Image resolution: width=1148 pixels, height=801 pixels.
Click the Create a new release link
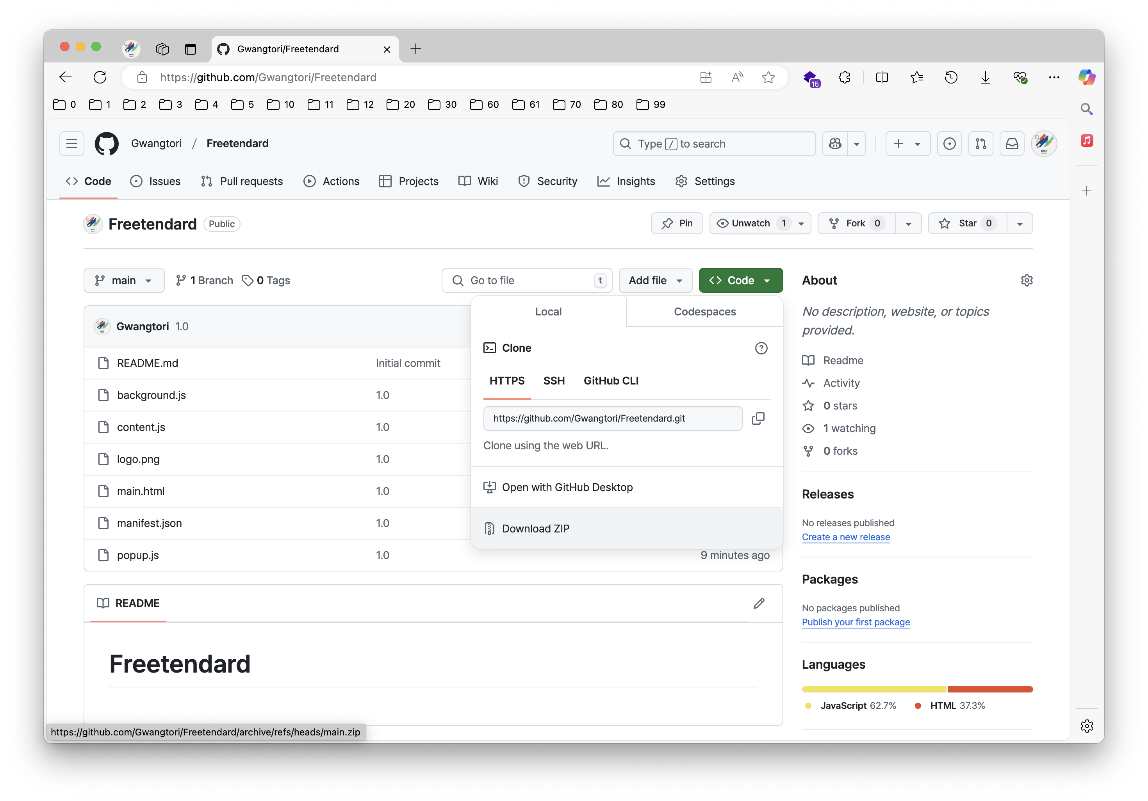846,537
